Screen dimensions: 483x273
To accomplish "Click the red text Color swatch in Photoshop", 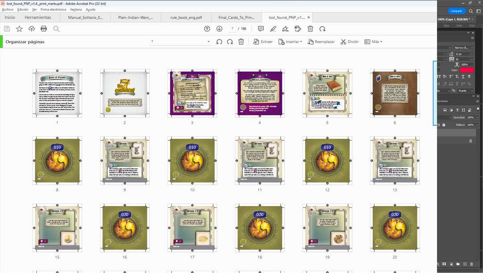I will [466, 70].
